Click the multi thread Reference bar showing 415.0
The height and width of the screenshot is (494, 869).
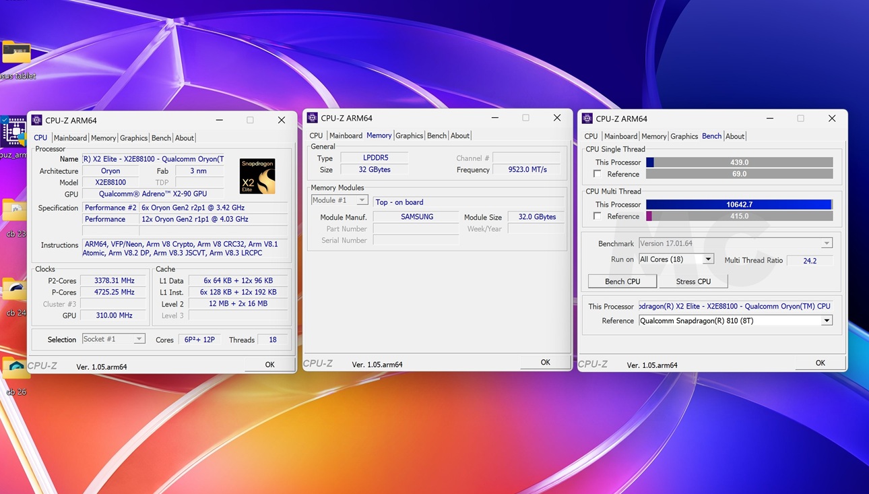739,216
